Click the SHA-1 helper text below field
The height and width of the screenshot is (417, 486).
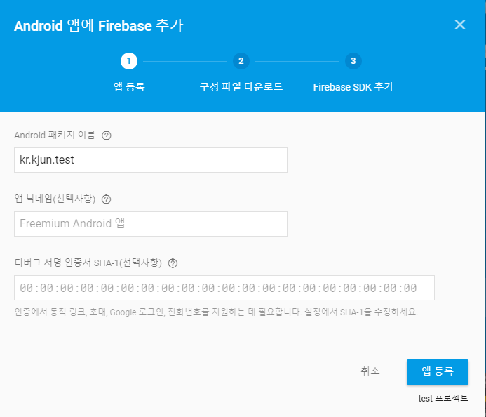pos(216,312)
